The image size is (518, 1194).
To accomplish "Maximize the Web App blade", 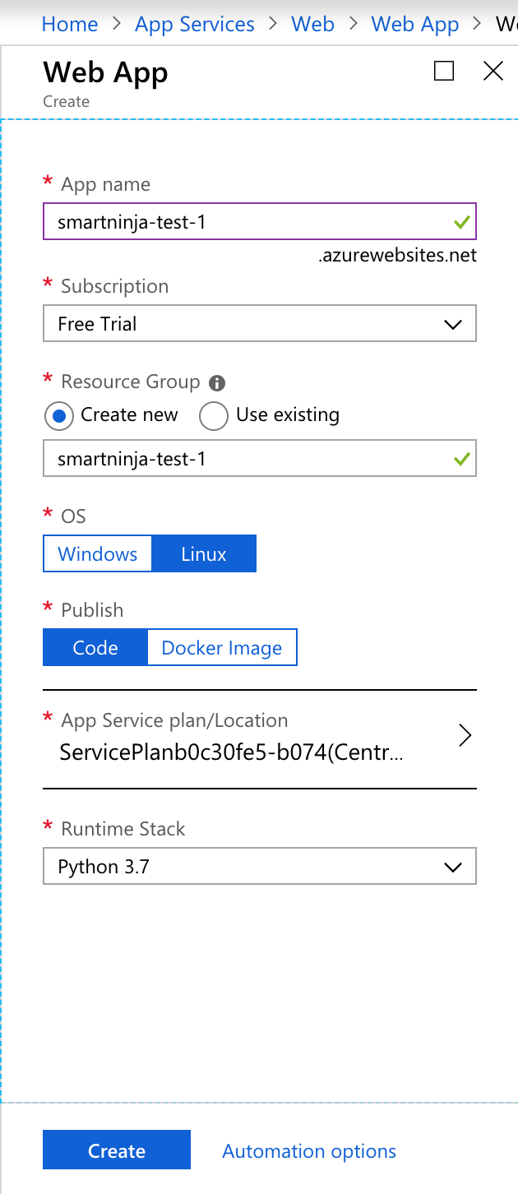I will pyautogui.click(x=444, y=72).
